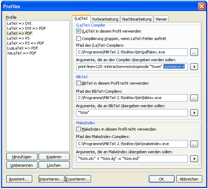Click the Exportieren... button
The width and height of the screenshot is (208, 189).
(x=78, y=179)
